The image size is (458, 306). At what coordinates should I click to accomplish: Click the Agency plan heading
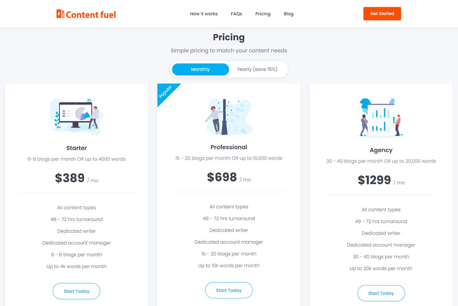(x=381, y=150)
